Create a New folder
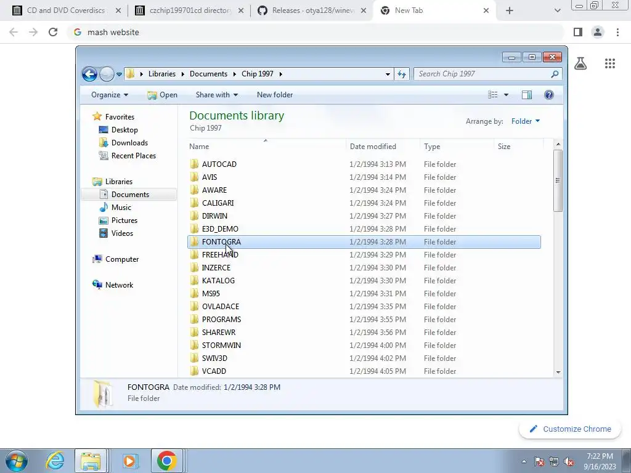This screenshot has width=631, height=473. pyautogui.click(x=275, y=95)
